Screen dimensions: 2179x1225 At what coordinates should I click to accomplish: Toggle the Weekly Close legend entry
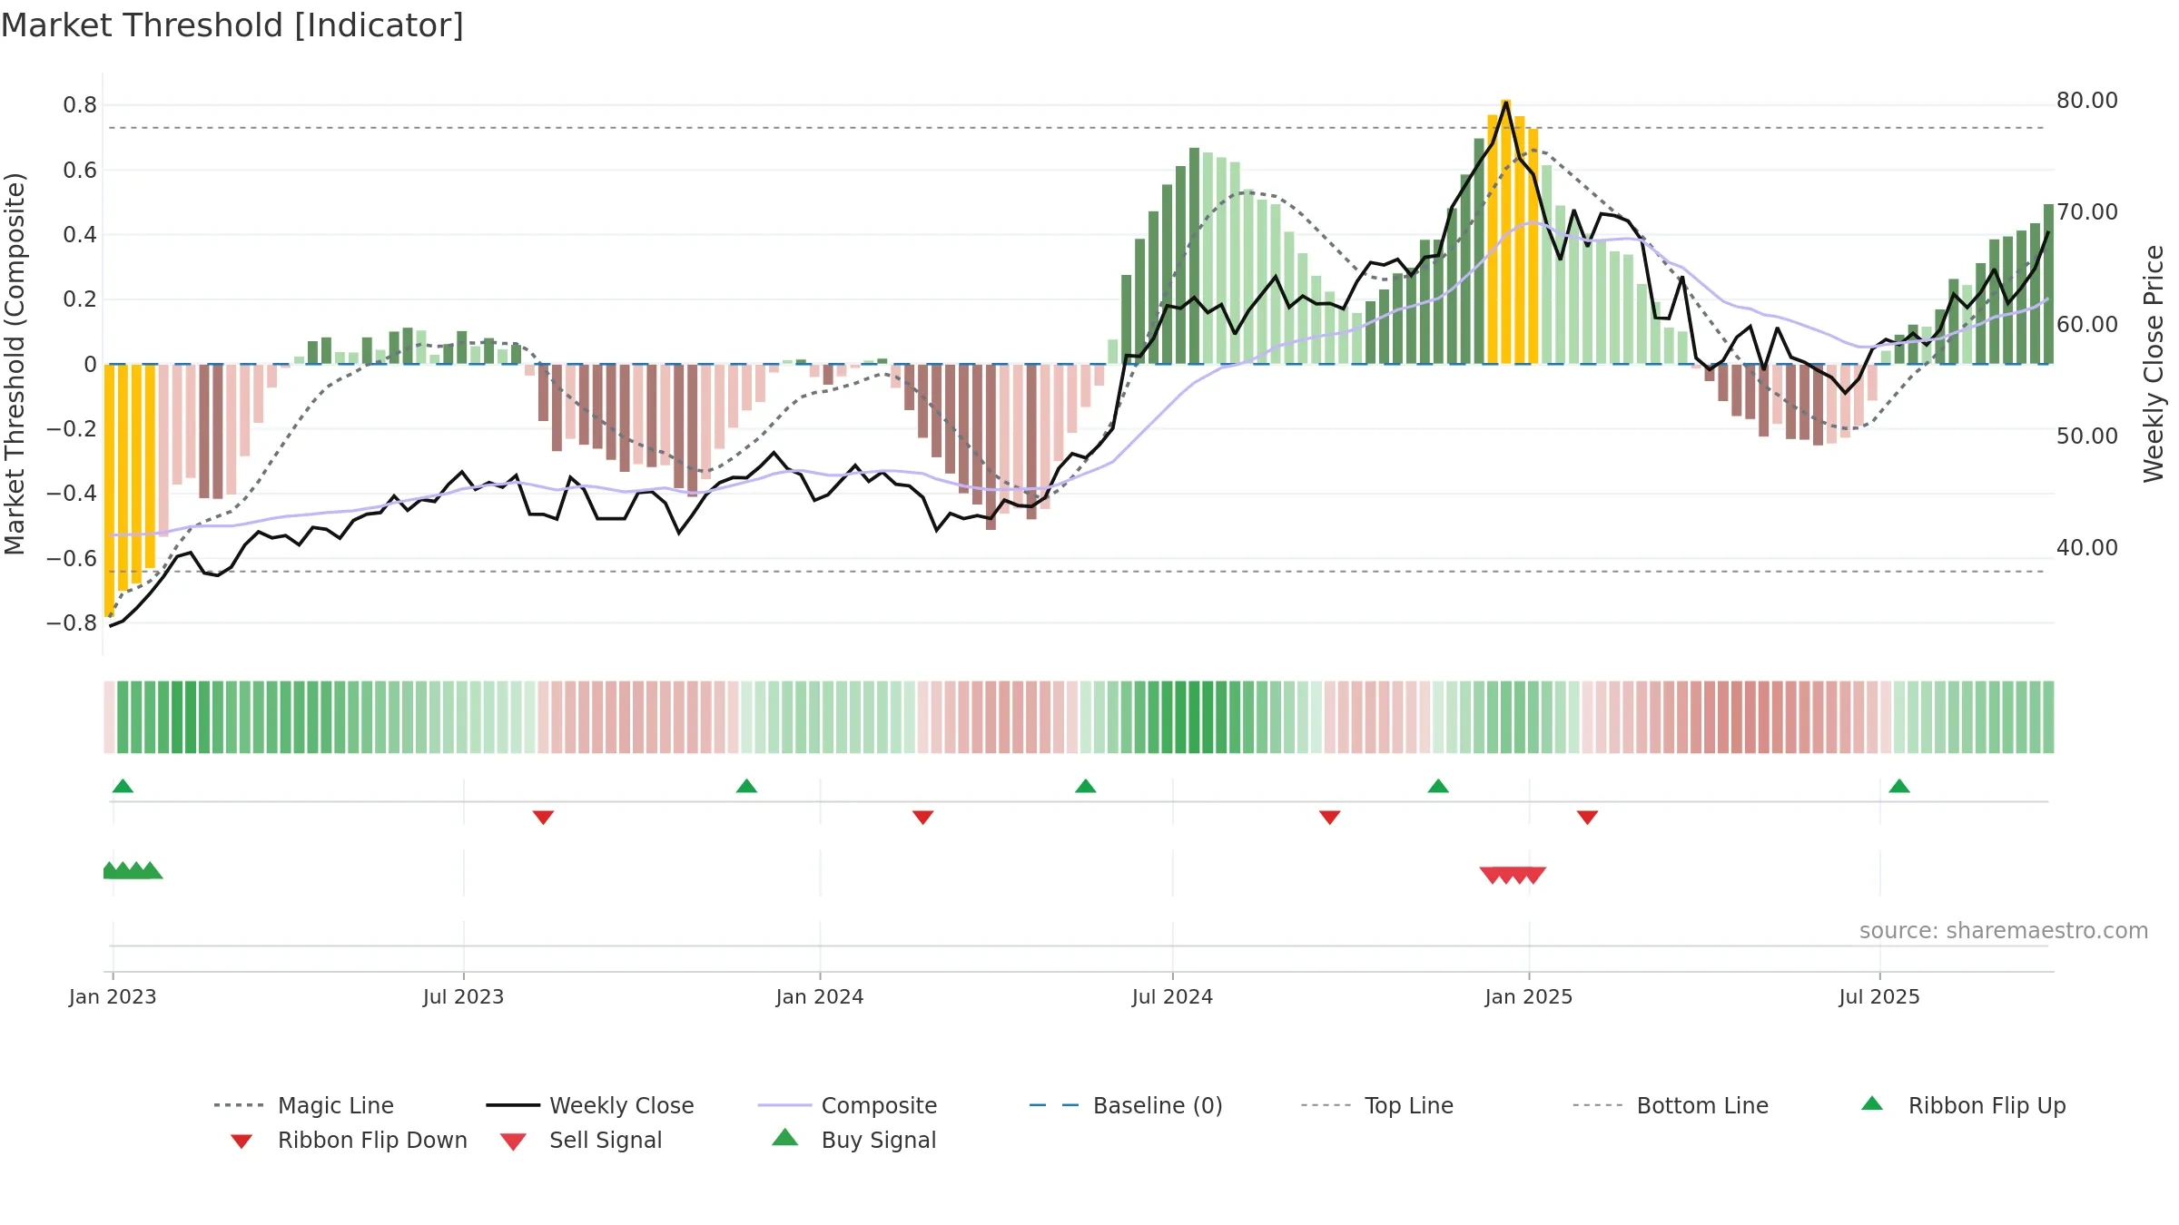pyautogui.click(x=590, y=1105)
